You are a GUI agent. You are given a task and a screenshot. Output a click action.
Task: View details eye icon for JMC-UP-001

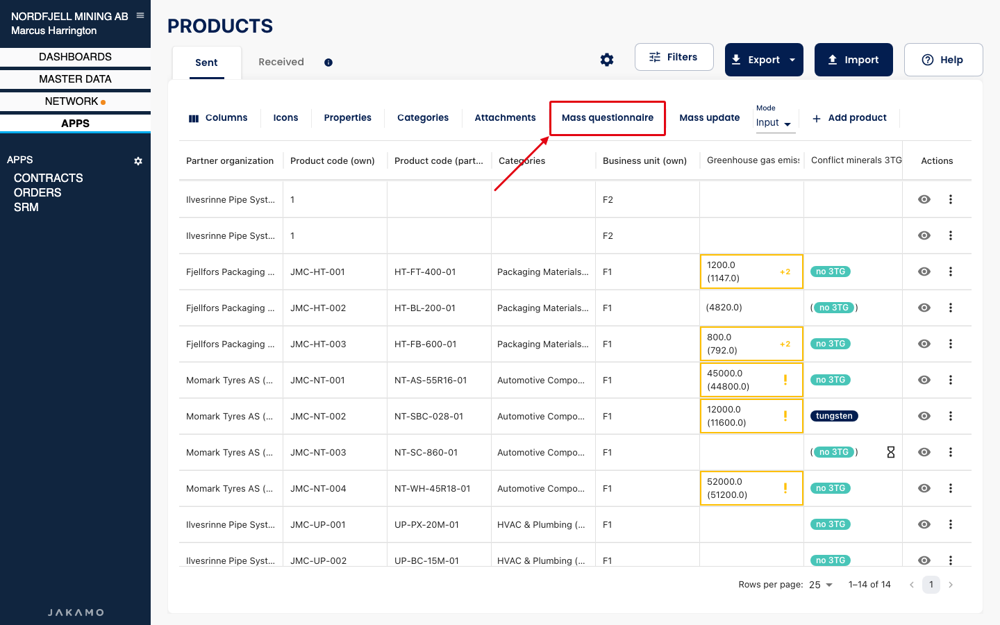pyautogui.click(x=924, y=524)
